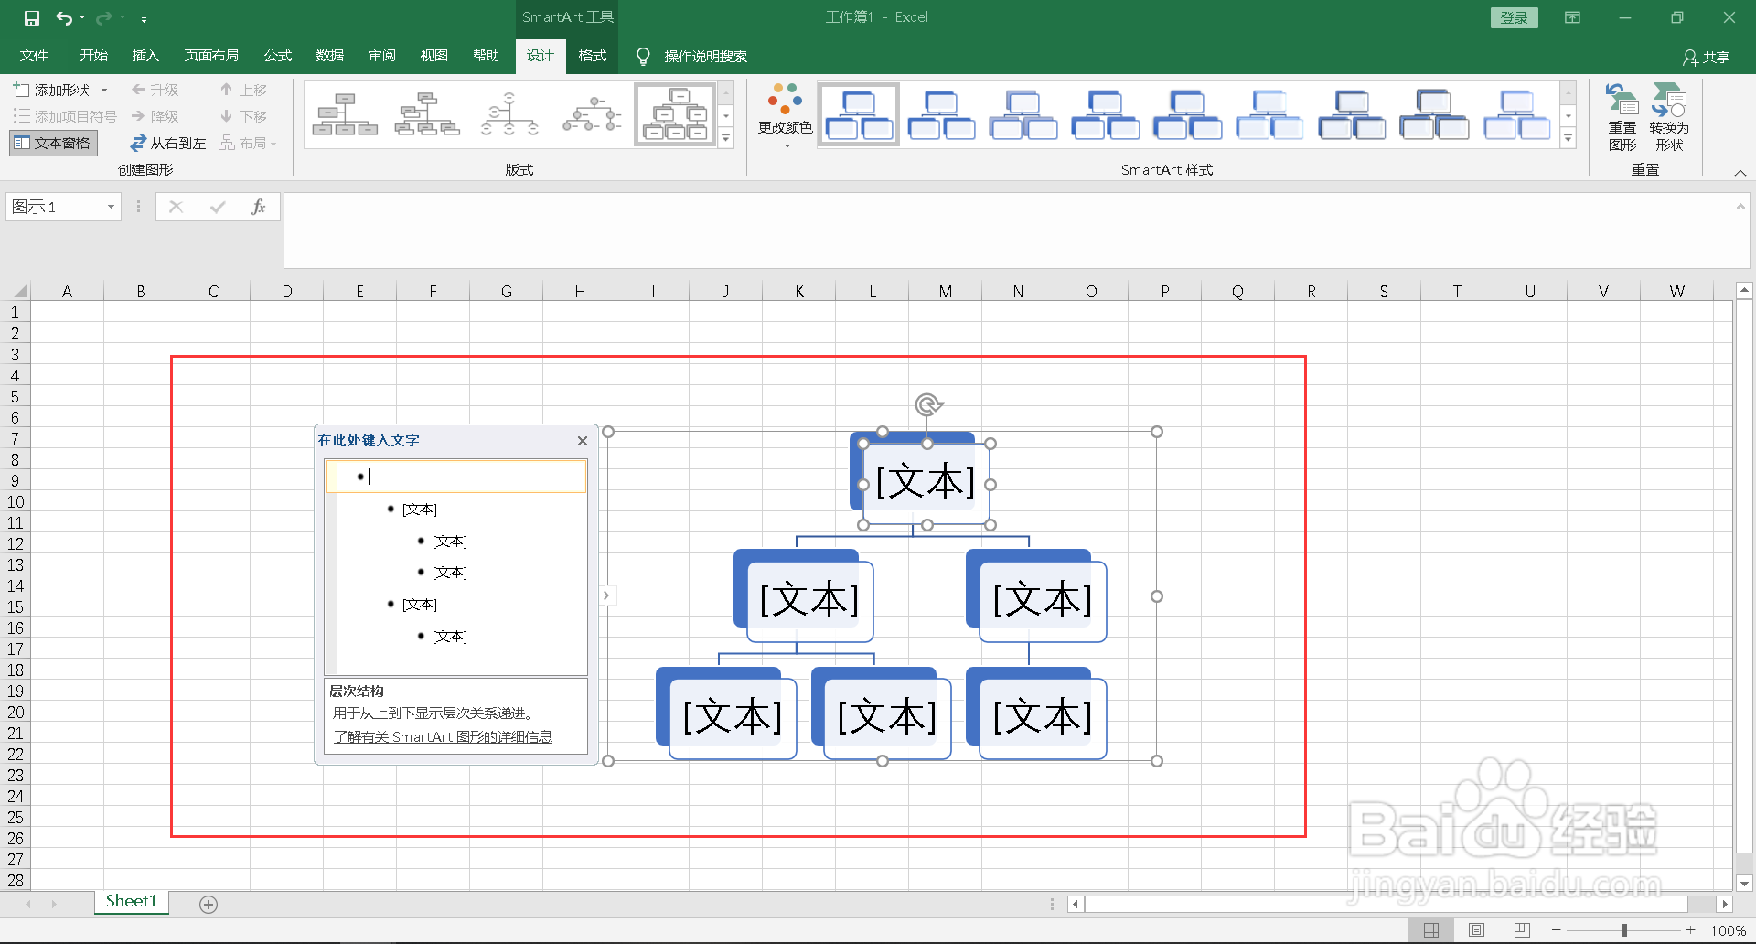
Task: Select the top [文本] shape in SmartArt
Action: click(x=926, y=482)
